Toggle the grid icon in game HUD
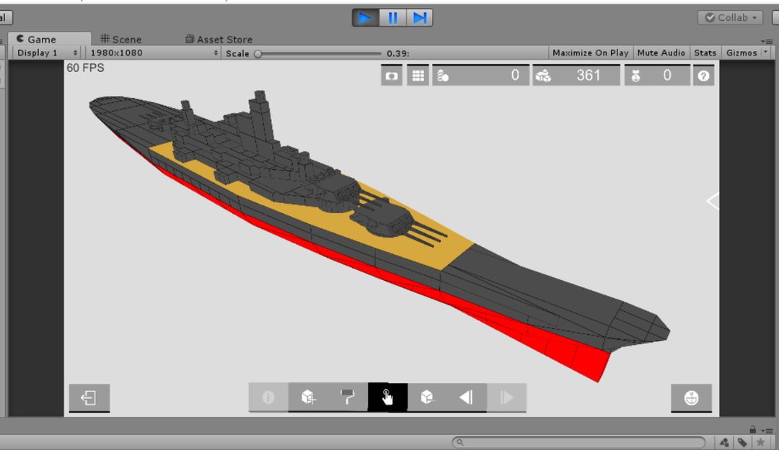The image size is (779, 450). [418, 76]
